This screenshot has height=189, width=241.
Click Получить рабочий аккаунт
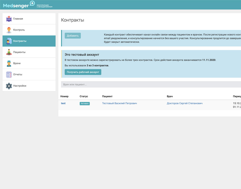pyautogui.click(x=83, y=72)
